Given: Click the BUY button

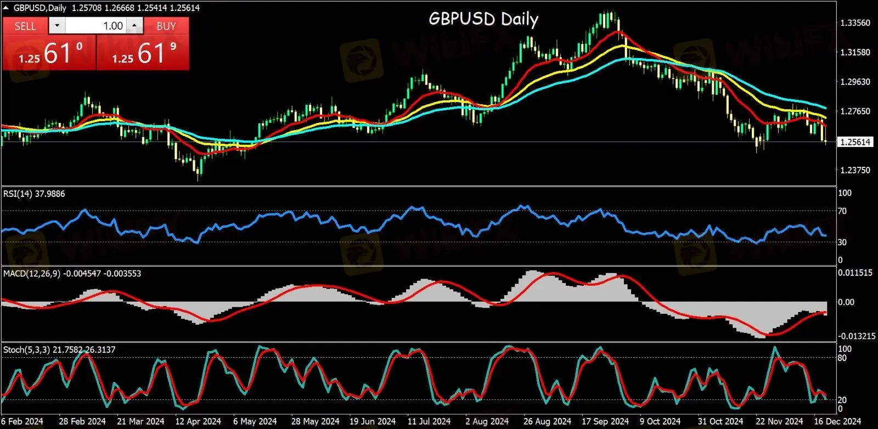Looking at the screenshot, I should [x=166, y=26].
